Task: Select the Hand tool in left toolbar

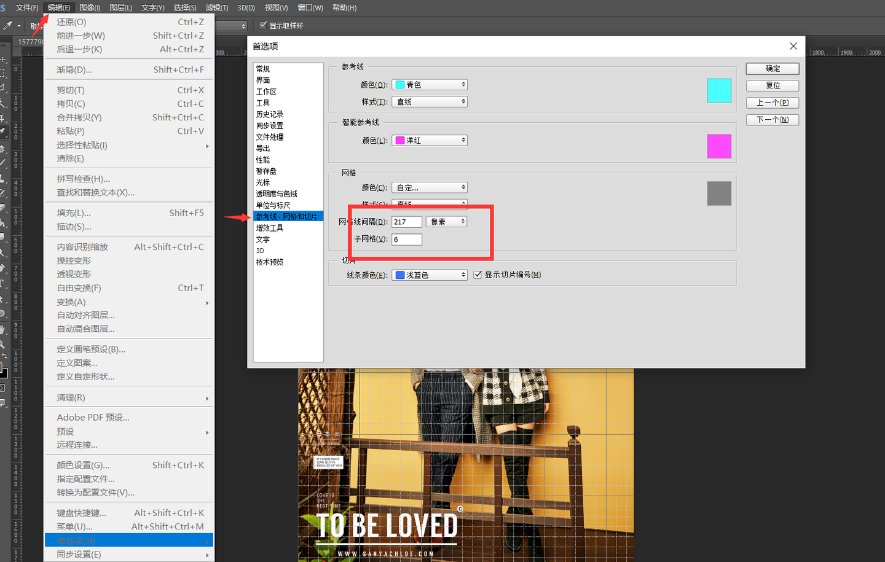Action: point(3,330)
